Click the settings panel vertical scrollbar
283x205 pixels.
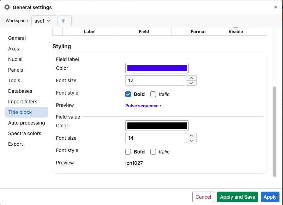click(x=274, y=132)
